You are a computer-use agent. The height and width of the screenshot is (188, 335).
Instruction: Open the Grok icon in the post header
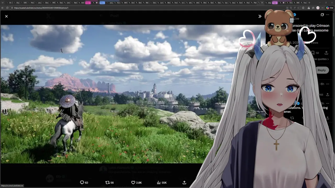click(322, 15)
